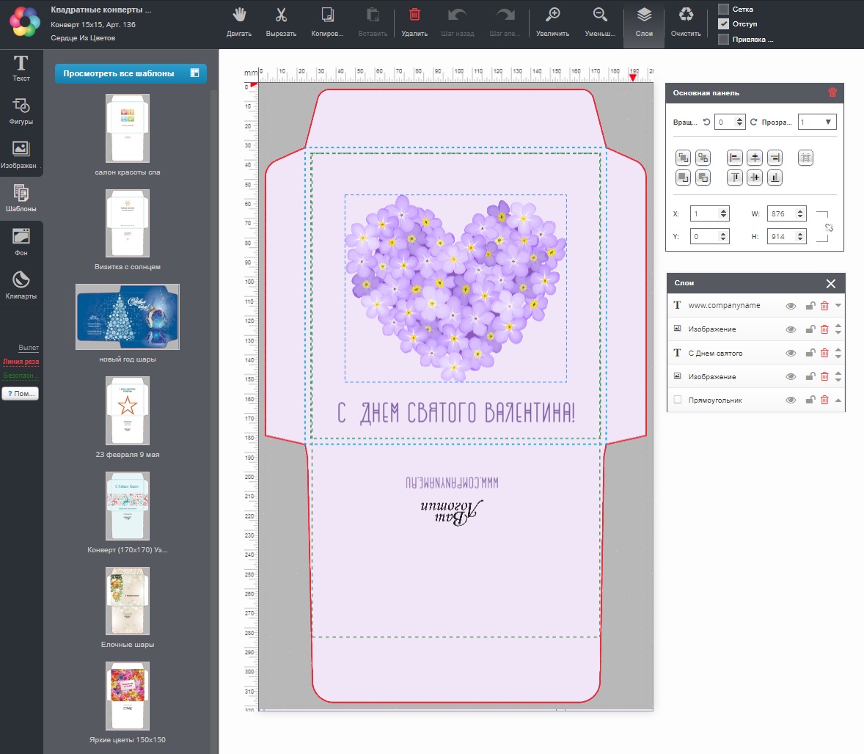Align object to the left edge
Image resolution: width=864 pixels, height=754 pixels.
[735, 158]
